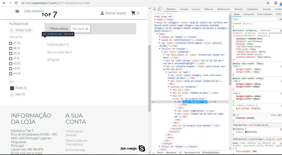
Task: Check the size 37 filter checkbox
Action: coord(11,43)
